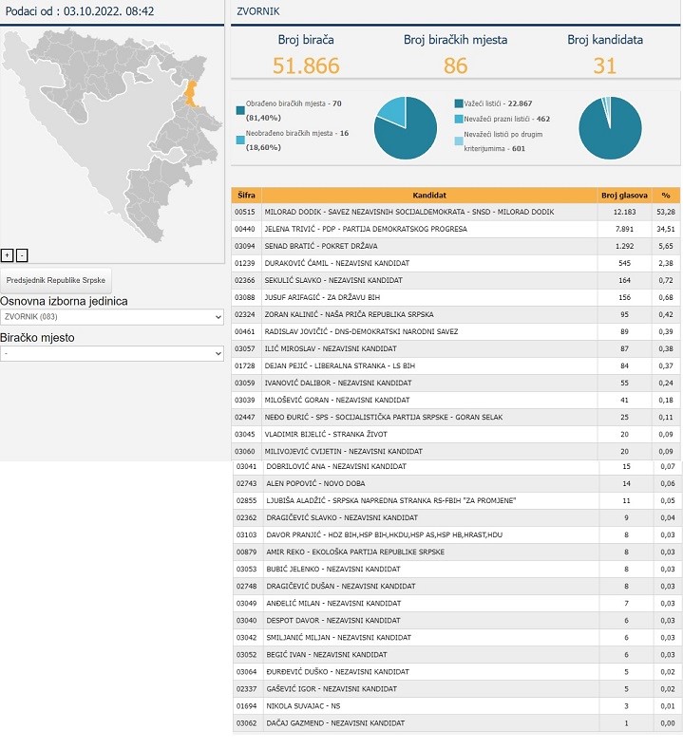
Task: Sort by the Broj glasova column header
Action: tap(624, 196)
